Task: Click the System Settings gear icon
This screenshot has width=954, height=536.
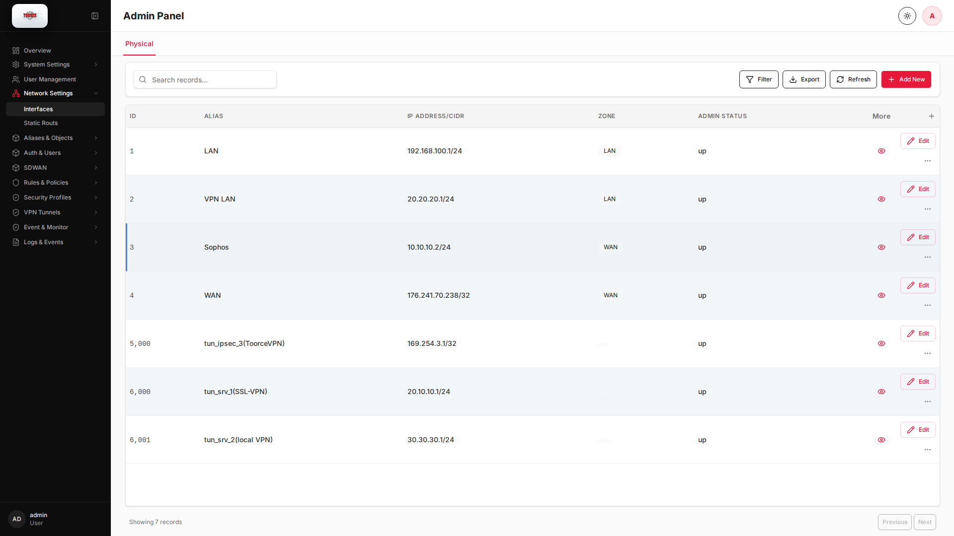Action: pyautogui.click(x=16, y=65)
